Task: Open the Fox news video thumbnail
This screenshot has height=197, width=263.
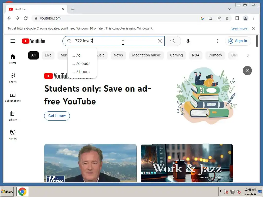Action: tap(90, 163)
